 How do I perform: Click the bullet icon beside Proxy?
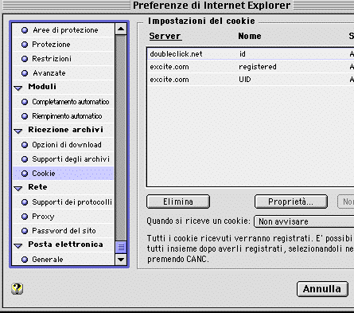[x=25, y=217]
